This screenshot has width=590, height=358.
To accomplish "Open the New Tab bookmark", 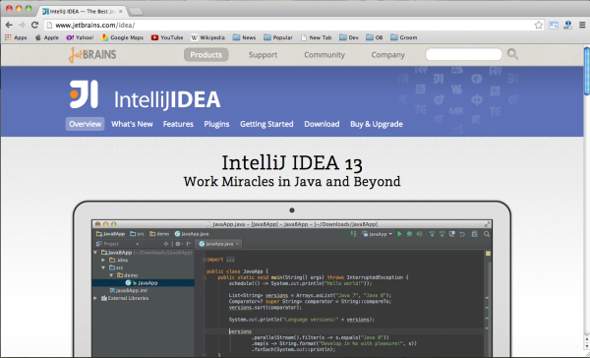I will click(316, 37).
